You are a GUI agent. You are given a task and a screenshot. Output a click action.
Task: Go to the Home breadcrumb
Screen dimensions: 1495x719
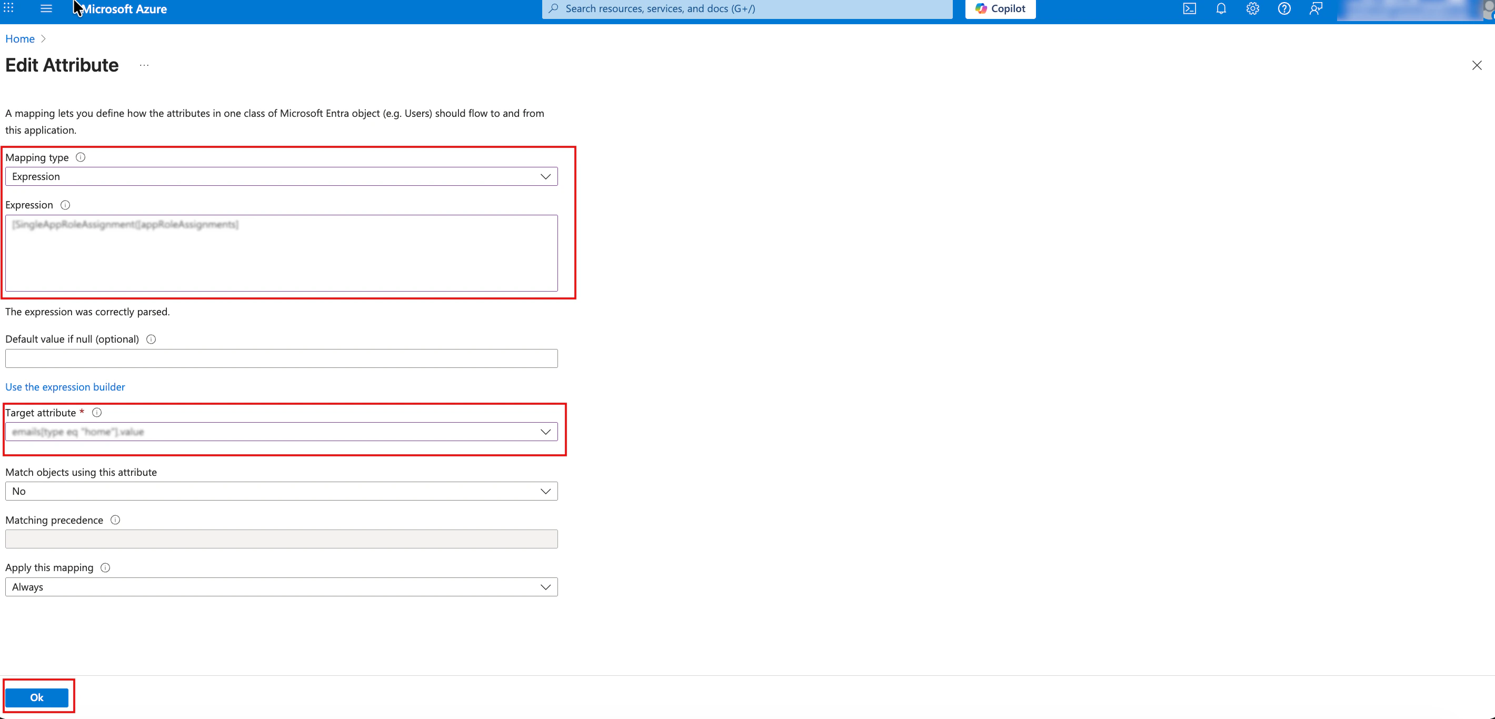tap(19, 39)
